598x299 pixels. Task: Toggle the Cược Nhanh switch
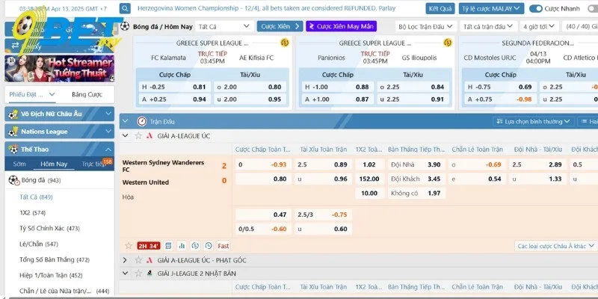click(x=535, y=8)
